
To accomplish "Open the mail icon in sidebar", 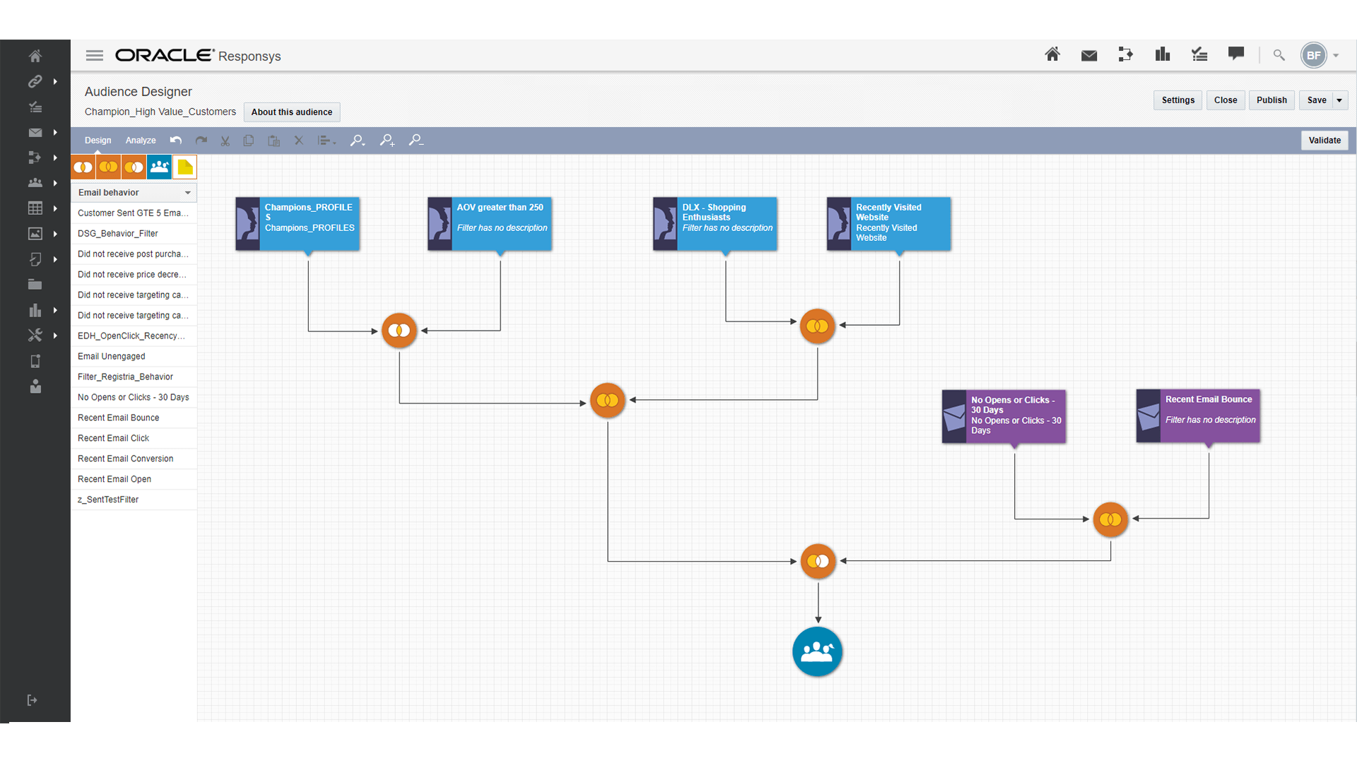I will pyautogui.click(x=34, y=132).
